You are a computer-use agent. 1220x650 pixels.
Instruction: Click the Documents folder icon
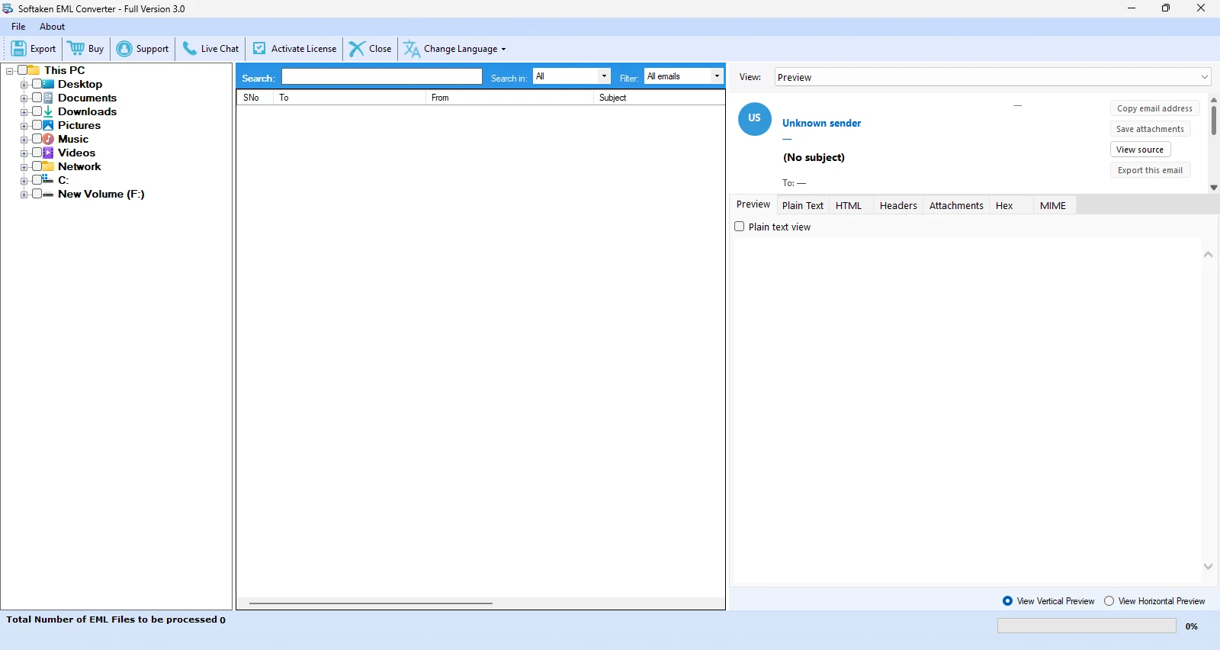pyautogui.click(x=48, y=98)
